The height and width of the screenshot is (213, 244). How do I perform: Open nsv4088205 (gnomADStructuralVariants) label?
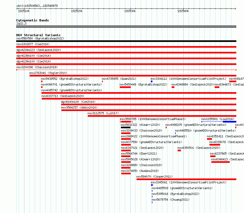pyautogui.click(x=196, y=125)
